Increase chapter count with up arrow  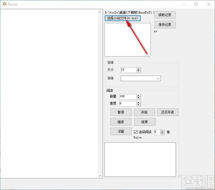tap(162, 131)
